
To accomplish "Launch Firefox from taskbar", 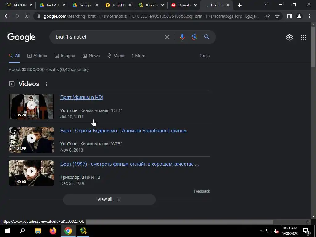I will [x=53, y=231].
